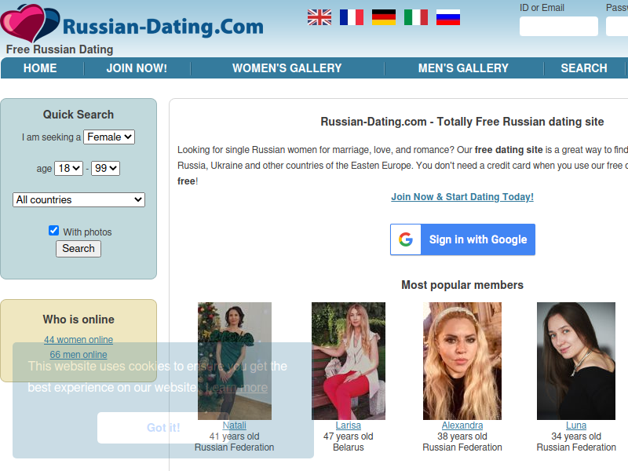Click Alexandra's profile photo
The height and width of the screenshot is (471, 628).
coord(462,361)
